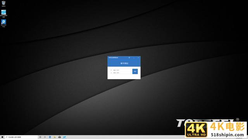Close the login dialog window
This screenshot has width=248, height=139.
tap(138, 58)
